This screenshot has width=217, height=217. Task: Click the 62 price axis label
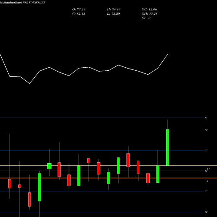206,212
